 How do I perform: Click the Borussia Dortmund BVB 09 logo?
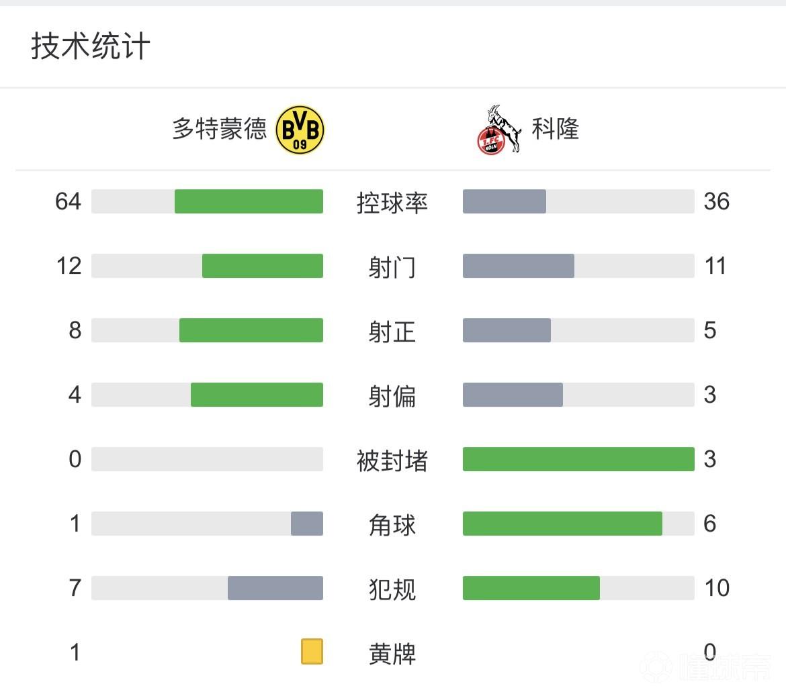300,130
